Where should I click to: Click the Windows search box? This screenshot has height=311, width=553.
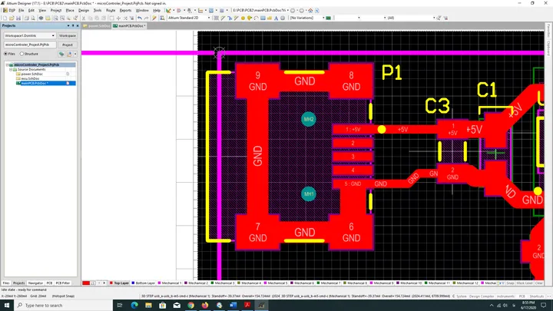pyautogui.click(x=64, y=306)
